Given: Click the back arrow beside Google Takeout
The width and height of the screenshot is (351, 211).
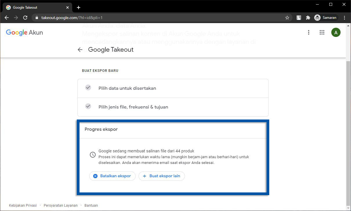Looking at the screenshot, I should click(80, 50).
